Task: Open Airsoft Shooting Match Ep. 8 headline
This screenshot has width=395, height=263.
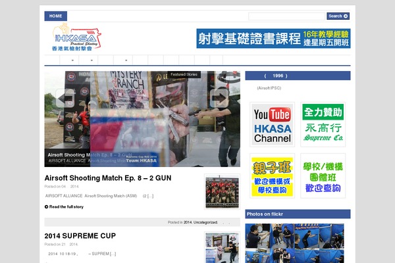Action: (108, 178)
